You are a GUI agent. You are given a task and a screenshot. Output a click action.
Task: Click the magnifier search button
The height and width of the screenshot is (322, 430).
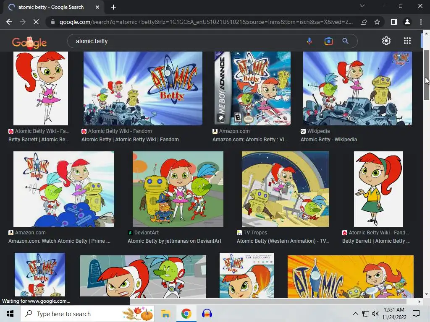(345, 41)
